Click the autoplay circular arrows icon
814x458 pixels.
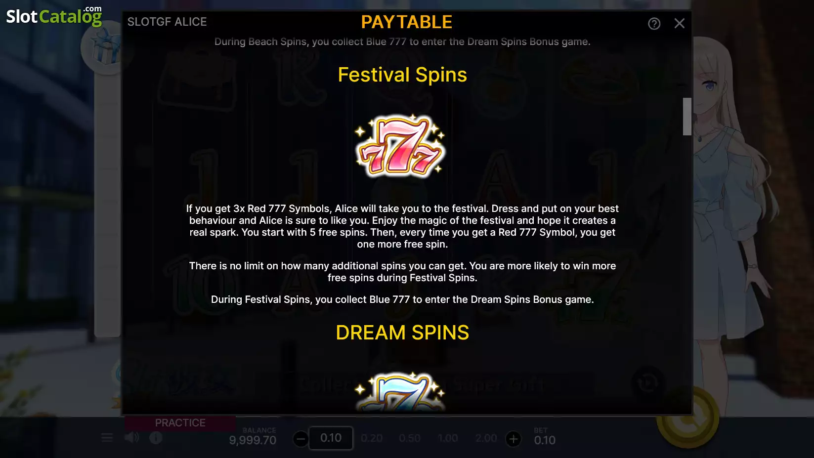(647, 382)
